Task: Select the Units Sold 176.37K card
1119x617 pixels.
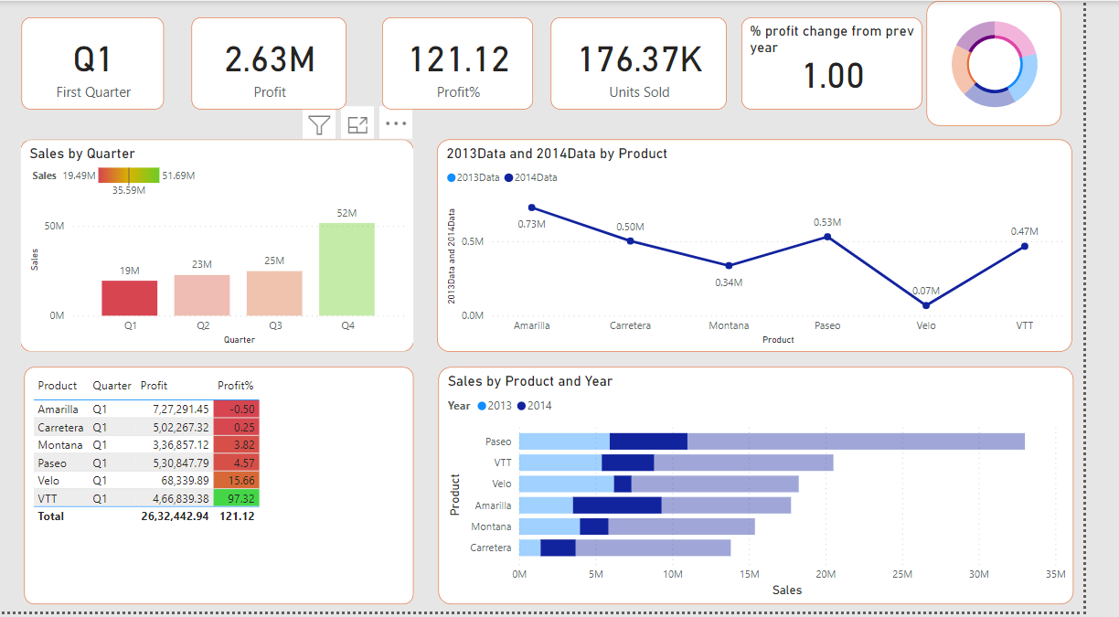Action: pos(639,64)
